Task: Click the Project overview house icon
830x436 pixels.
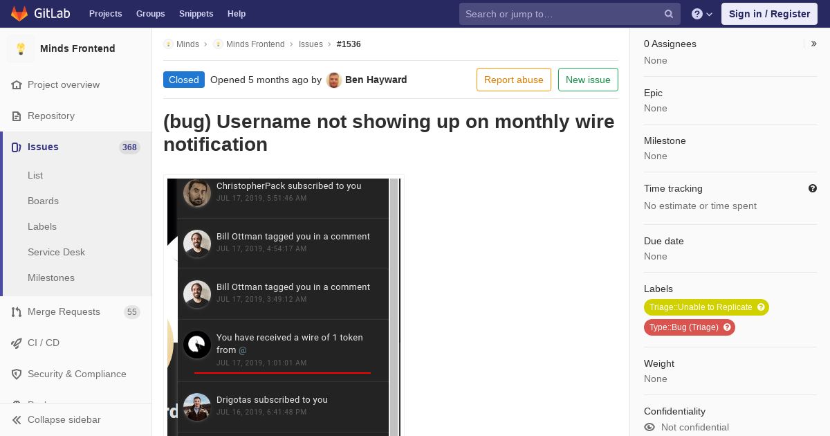Action: (x=17, y=85)
